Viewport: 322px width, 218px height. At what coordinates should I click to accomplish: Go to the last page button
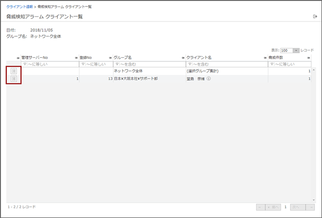coord(310,207)
